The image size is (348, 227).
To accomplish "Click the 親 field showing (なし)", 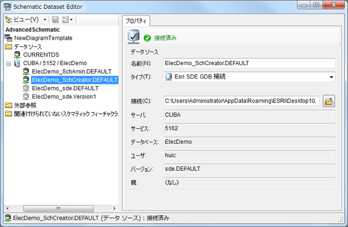I will coord(250,182).
